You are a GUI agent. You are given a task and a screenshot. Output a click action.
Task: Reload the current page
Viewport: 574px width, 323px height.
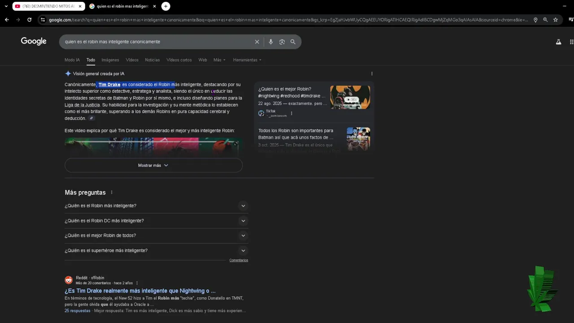30,20
